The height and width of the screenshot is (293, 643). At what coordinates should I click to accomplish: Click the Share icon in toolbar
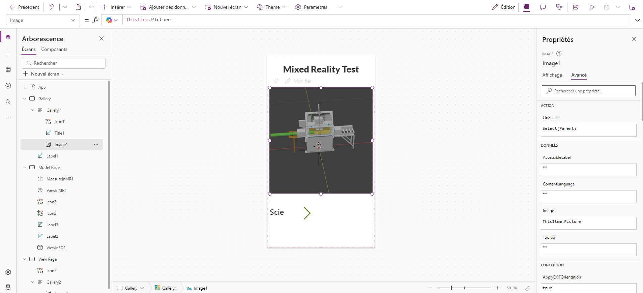click(x=576, y=7)
